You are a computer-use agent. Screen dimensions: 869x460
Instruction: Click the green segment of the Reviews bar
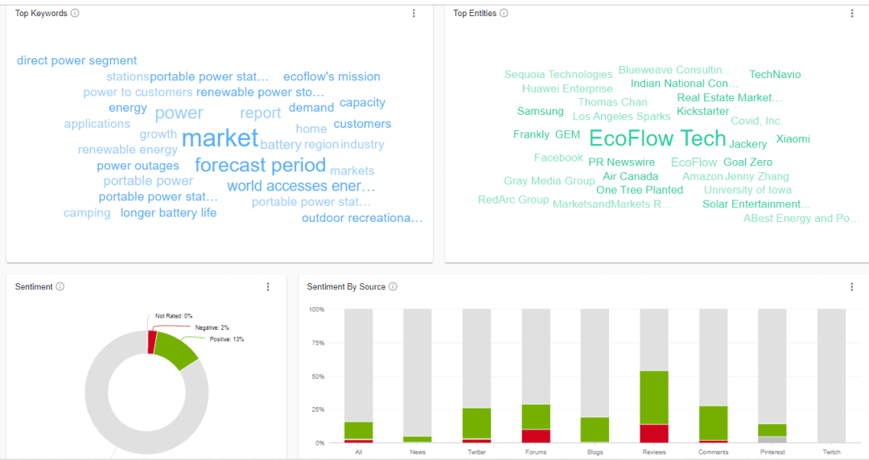click(654, 397)
